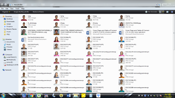Viewport: 175px width, 98px height.
Task: Select Downloads in Favorites
Action: [11, 21]
